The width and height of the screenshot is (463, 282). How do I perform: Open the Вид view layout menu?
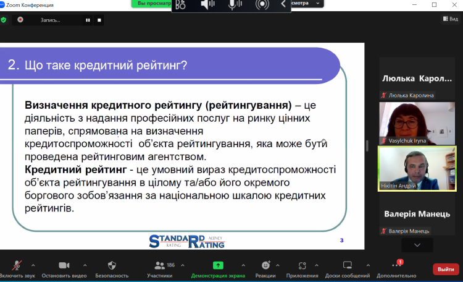tap(450, 19)
